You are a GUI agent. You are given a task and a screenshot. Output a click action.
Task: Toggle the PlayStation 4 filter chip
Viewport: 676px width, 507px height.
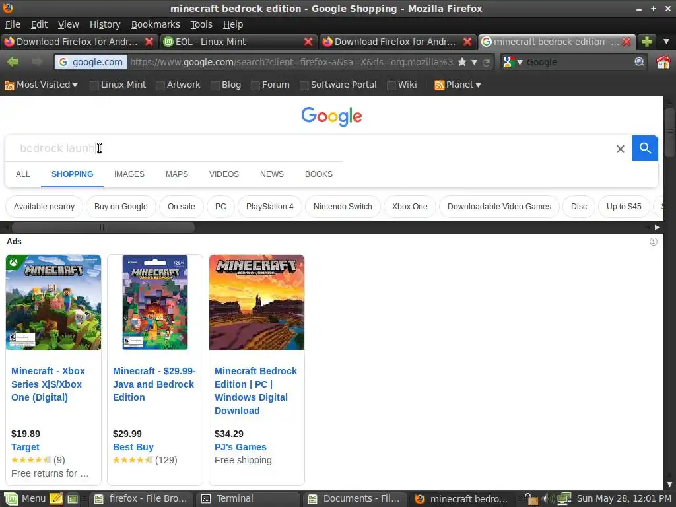[270, 207]
